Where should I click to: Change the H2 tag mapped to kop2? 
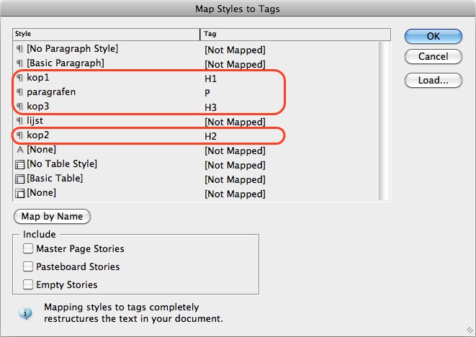210,136
